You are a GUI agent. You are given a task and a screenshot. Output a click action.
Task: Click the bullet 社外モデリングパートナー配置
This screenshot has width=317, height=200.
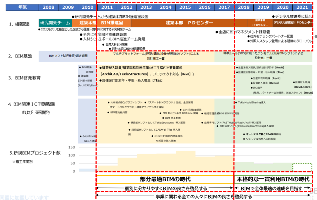click(270, 36)
